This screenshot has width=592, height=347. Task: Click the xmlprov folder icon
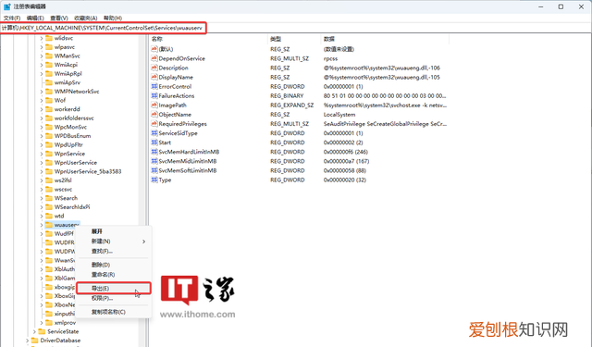point(49,322)
